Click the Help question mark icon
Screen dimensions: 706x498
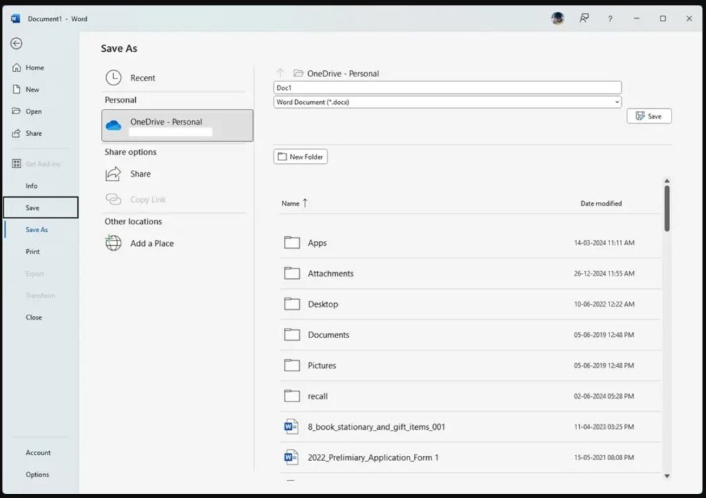[610, 19]
